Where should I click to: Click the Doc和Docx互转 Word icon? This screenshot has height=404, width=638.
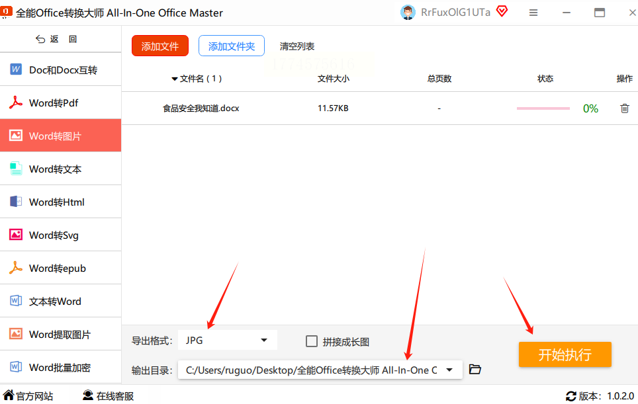pyautogui.click(x=16, y=69)
